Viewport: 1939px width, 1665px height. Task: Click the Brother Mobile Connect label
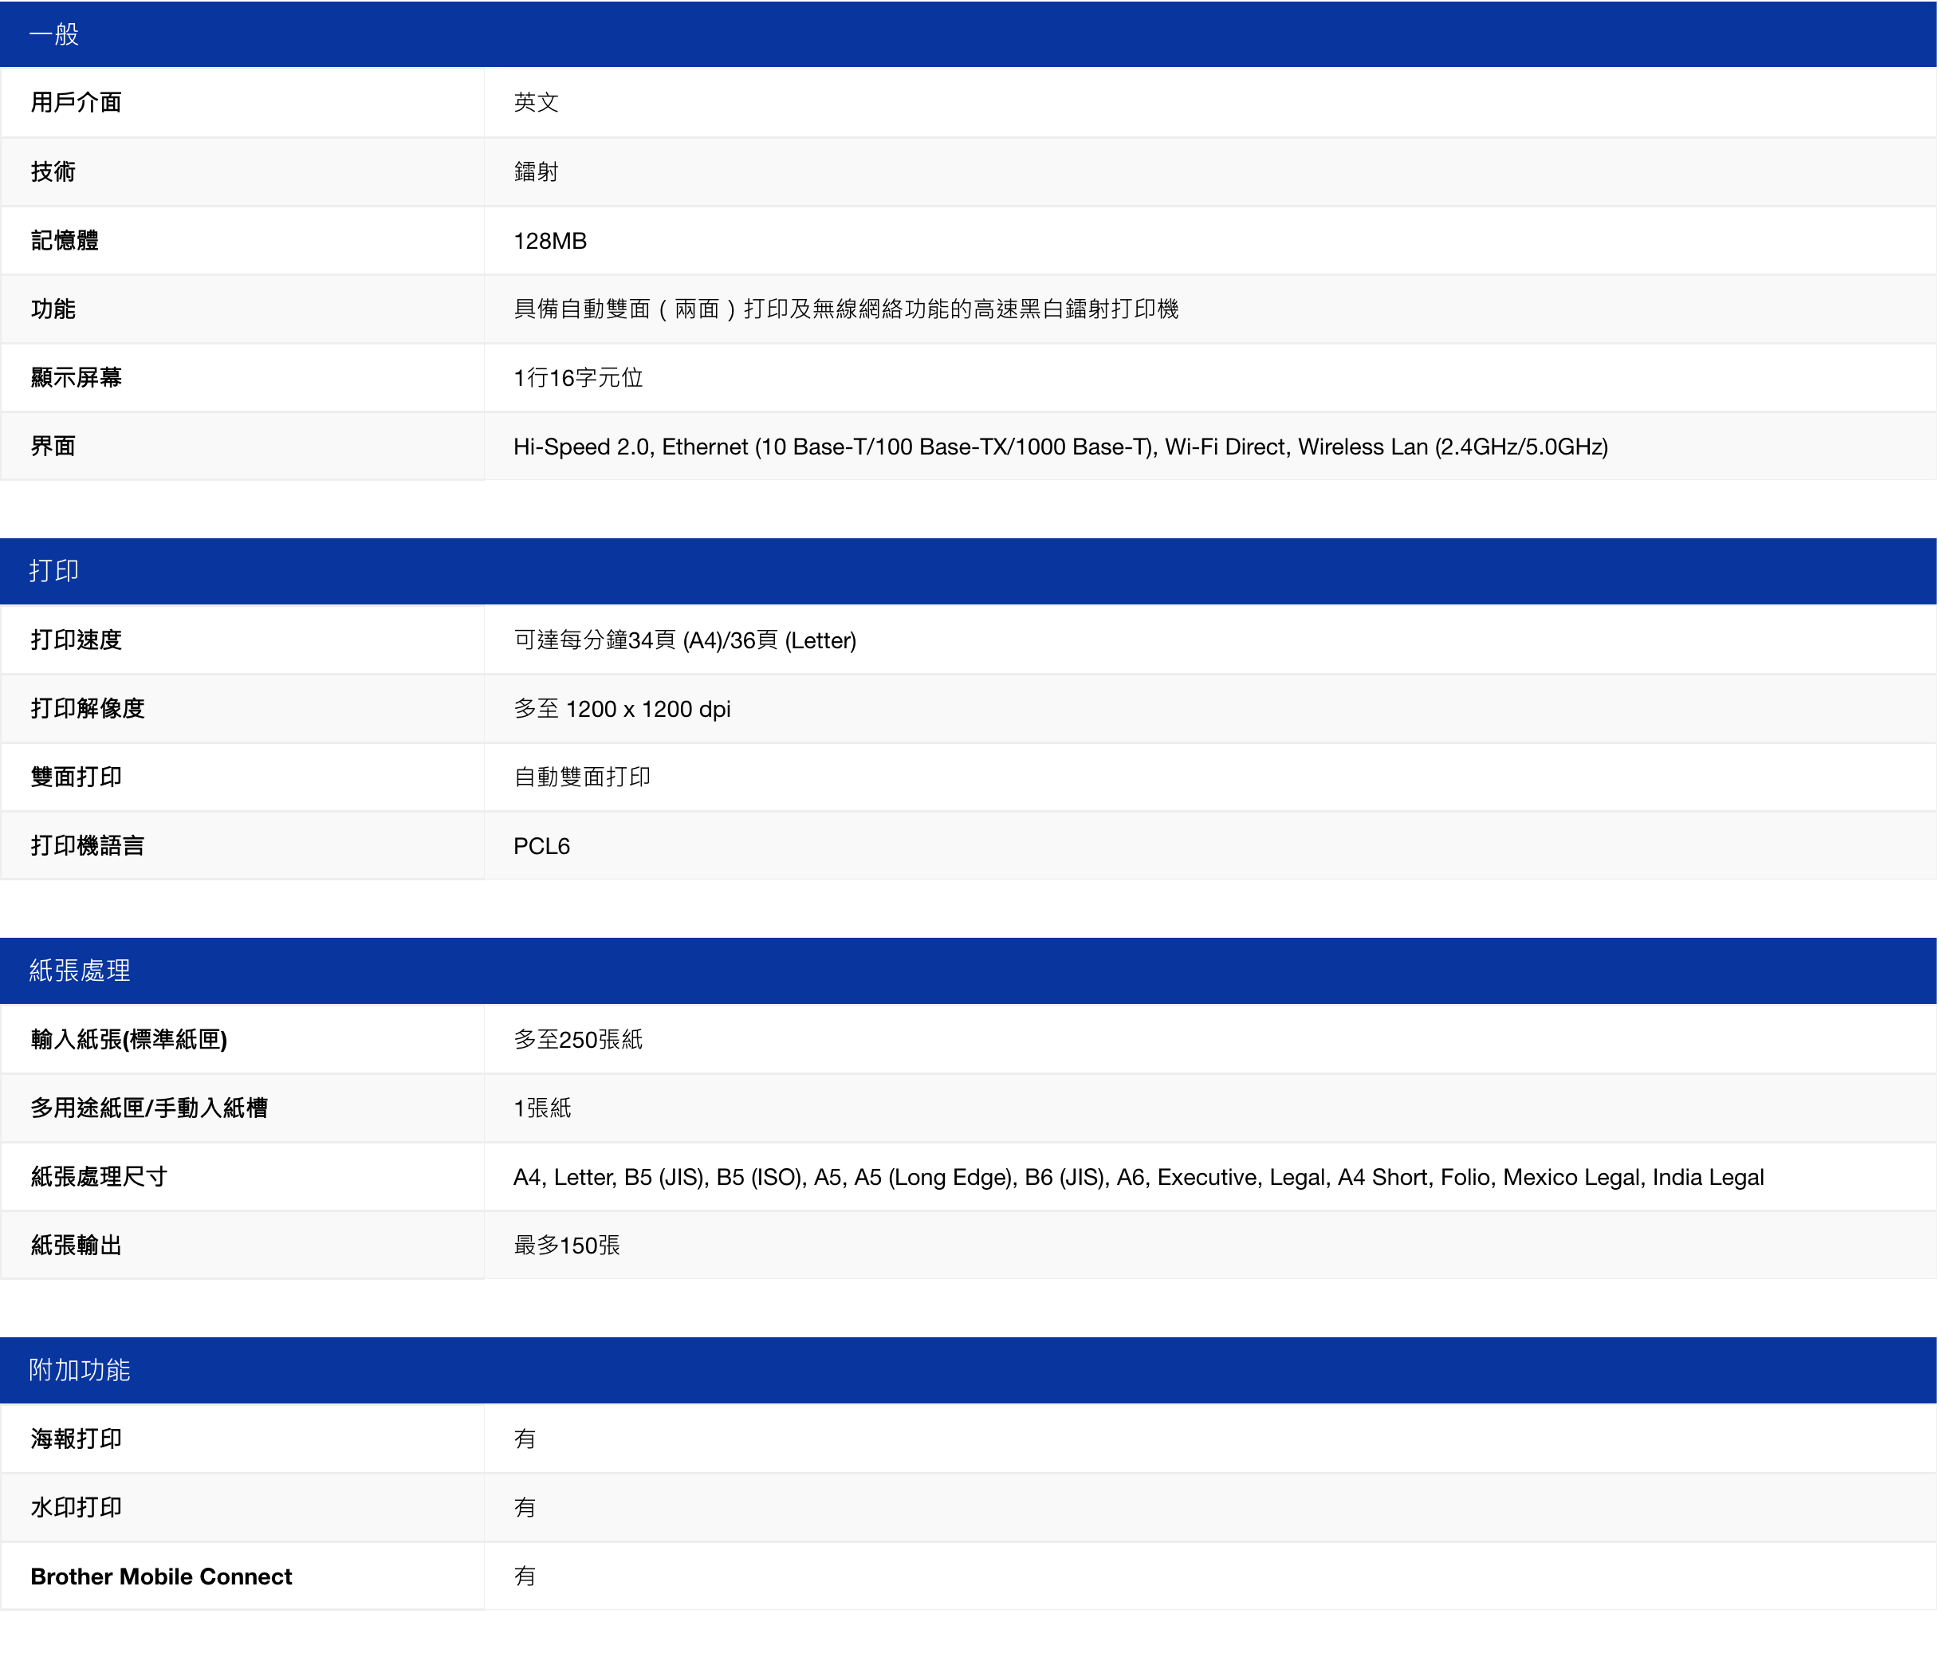[161, 1577]
